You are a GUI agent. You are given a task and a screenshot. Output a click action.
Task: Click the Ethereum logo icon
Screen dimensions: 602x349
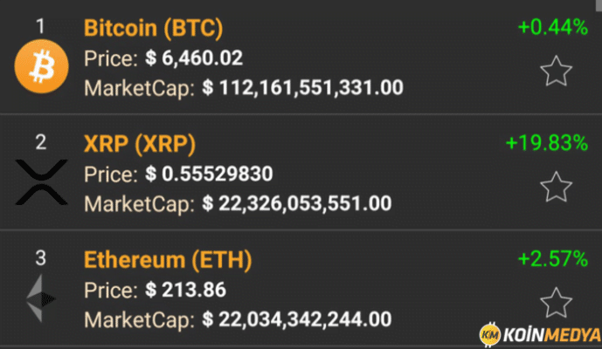(39, 298)
